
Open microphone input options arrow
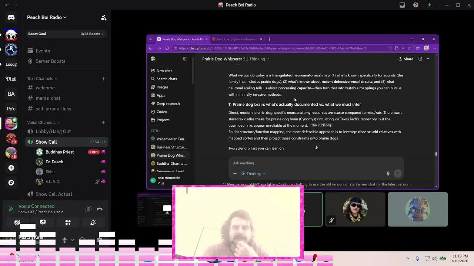coord(72,240)
